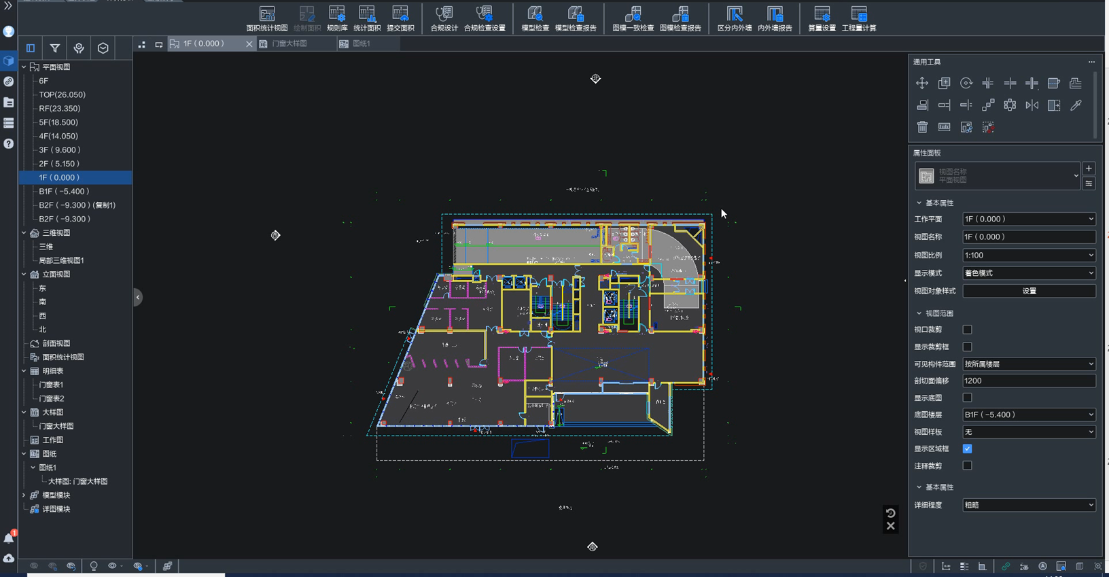The height and width of the screenshot is (577, 1109).
Task: Run the 模型检查 tool
Action: point(535,18)
